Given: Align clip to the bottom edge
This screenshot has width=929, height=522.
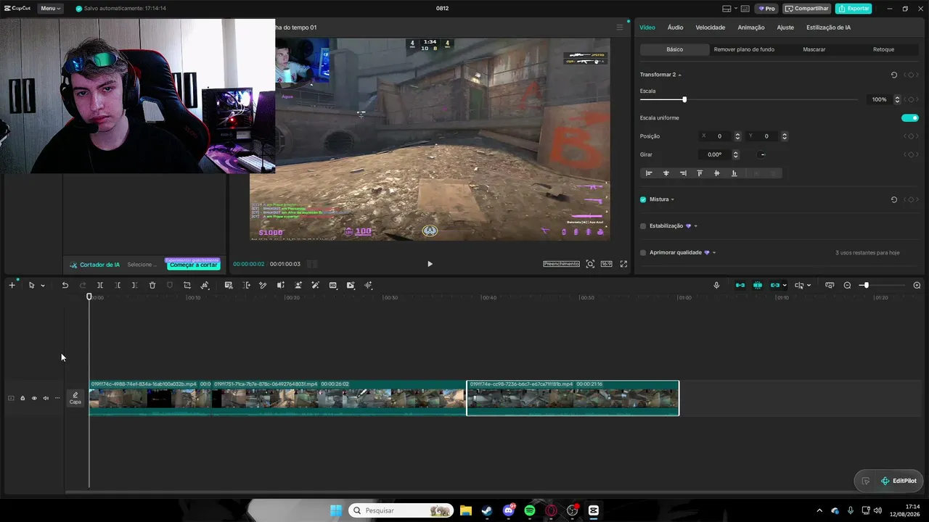Looking at the screenshot, I should [x=734, y=173].
